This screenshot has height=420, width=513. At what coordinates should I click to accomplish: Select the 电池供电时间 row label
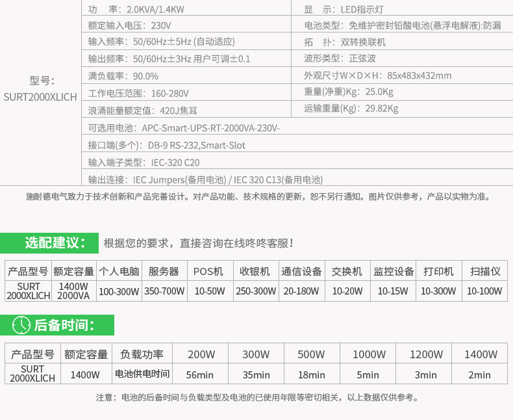coord(142,374)
